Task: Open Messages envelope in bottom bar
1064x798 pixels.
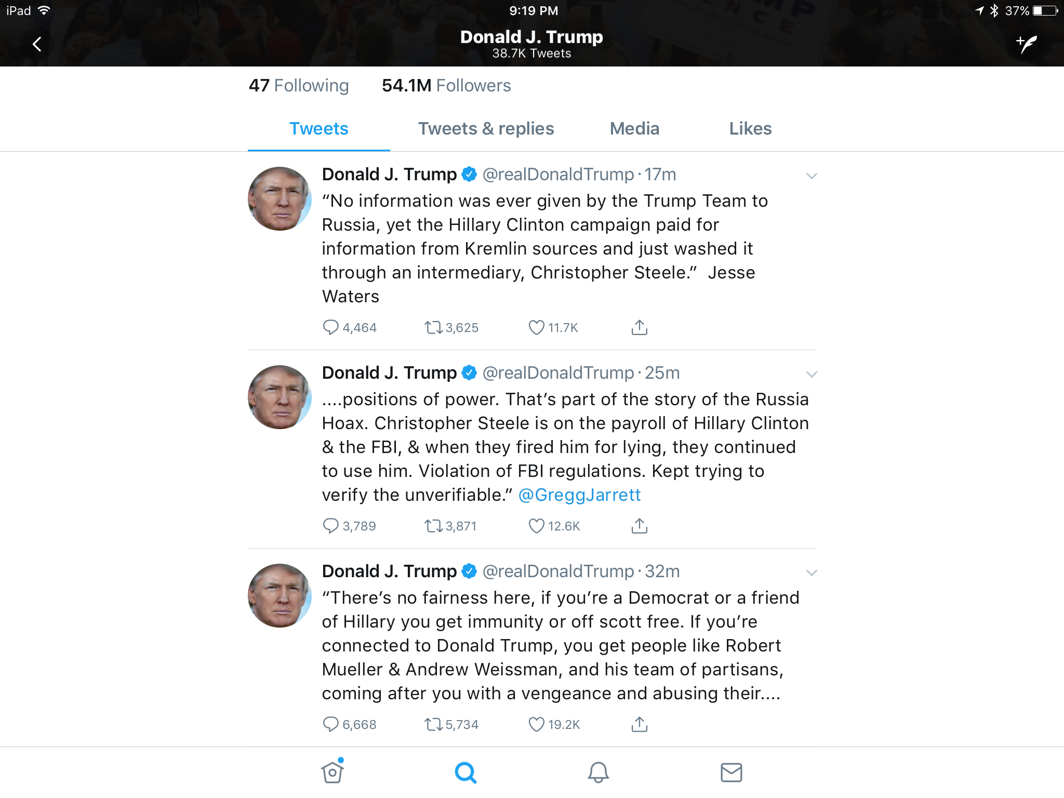Action: tap(731, 773)
